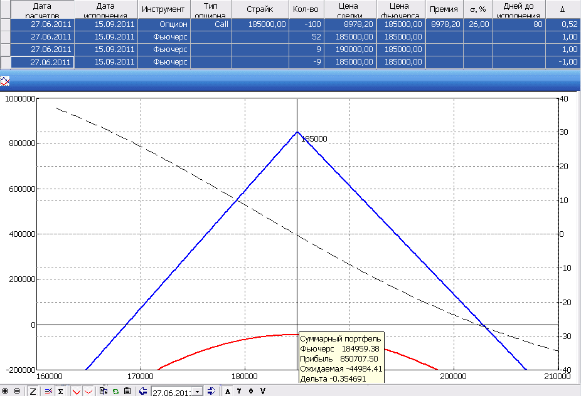This screenshot has height=396, width=581.
Task: Select the Опцион Call row
Action: point(163,24)
